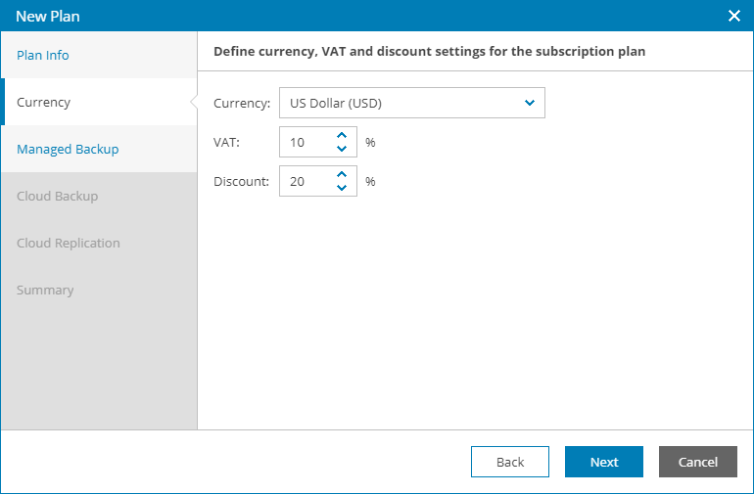Viewport: 754px width, 494px height.
Task: Go to the Plan Info step
Action: click(x=43, y=55)
